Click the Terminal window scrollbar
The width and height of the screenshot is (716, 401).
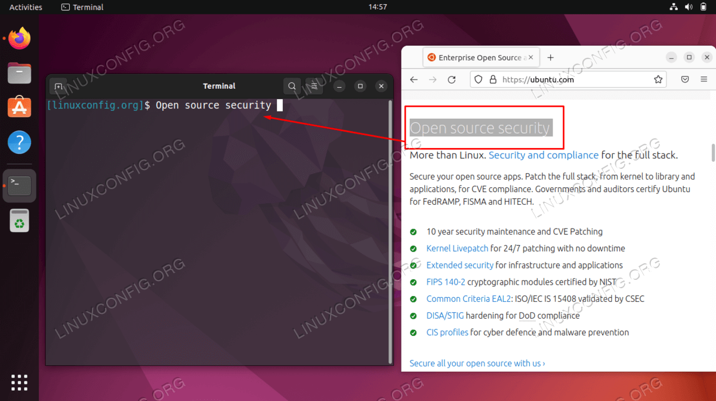(391, 232)
